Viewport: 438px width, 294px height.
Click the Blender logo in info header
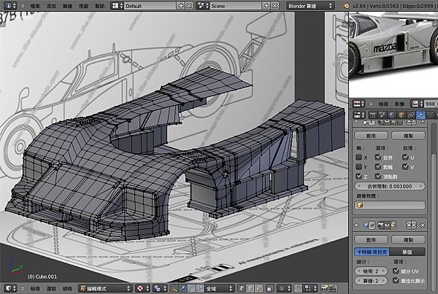point(346,6)
